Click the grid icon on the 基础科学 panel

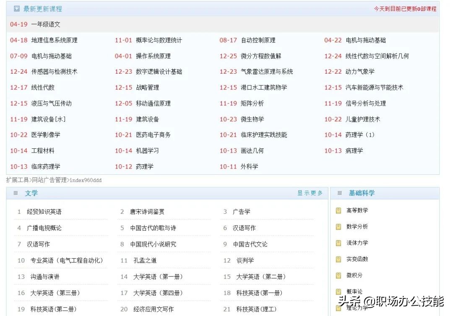(x=339, y=193)
